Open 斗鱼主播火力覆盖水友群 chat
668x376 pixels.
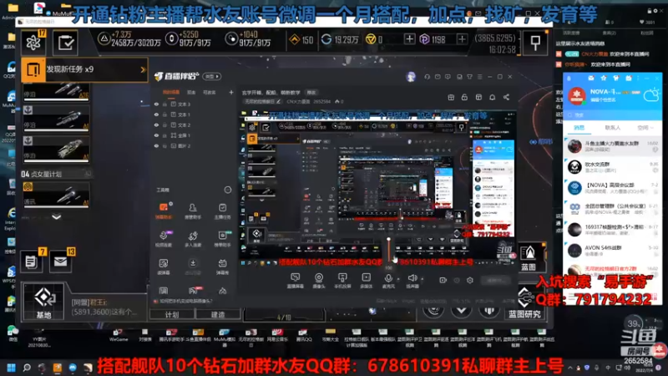coord(613,146)
